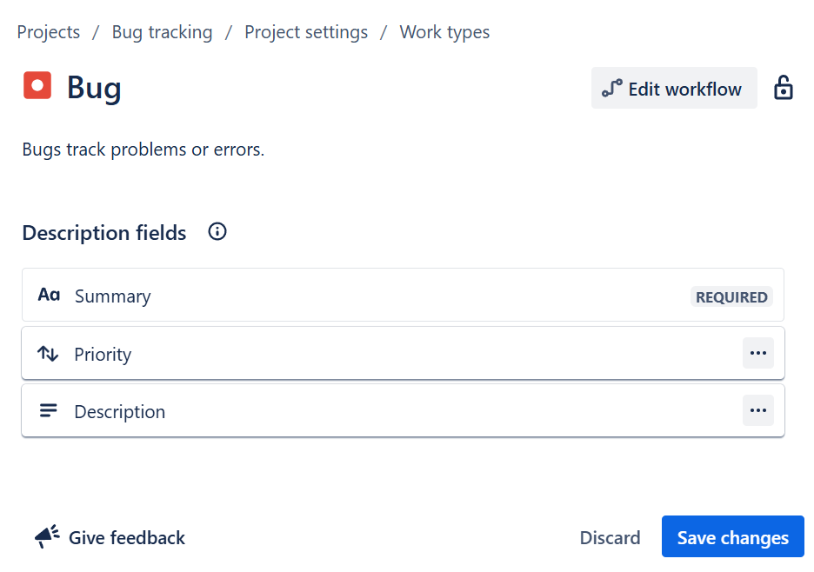Click the Description fields info icon
The width and height of the screenshot is (814, 572).
(x=217, y=231)
